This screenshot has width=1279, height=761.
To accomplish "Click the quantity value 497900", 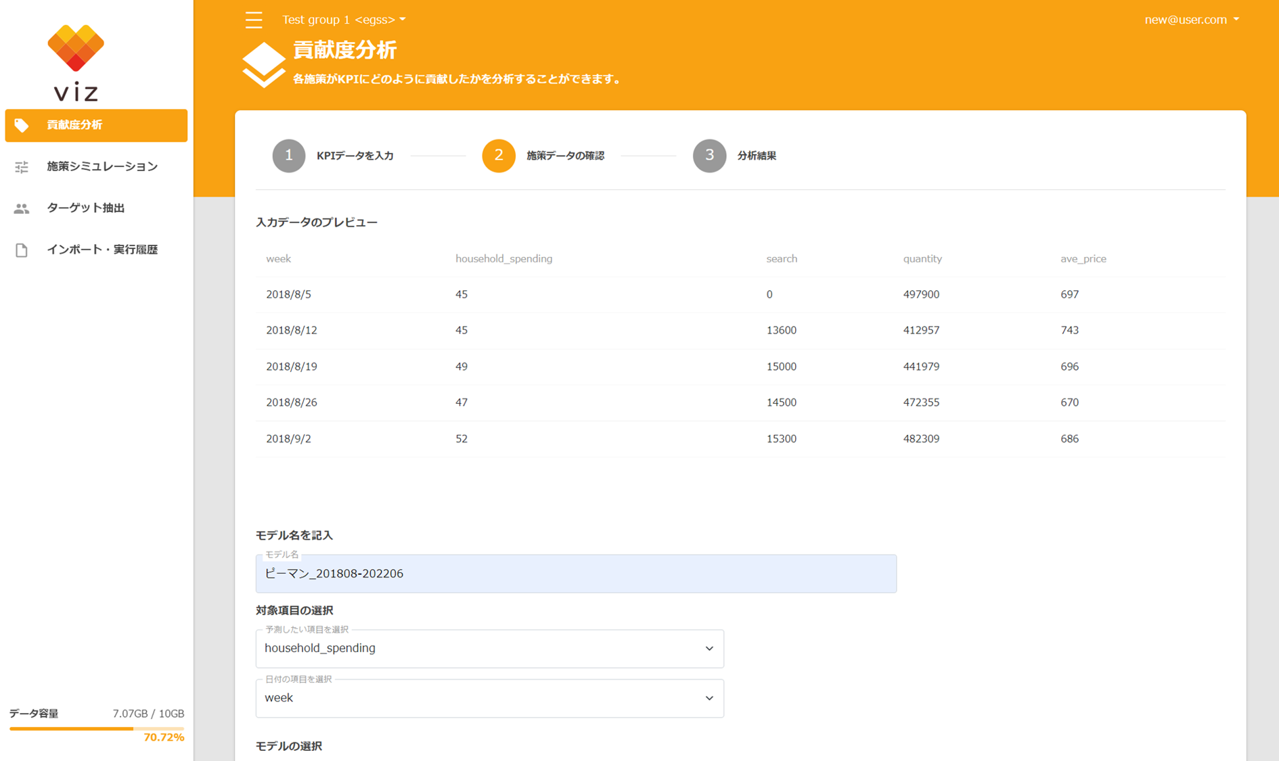I will (x=921, y=294).
